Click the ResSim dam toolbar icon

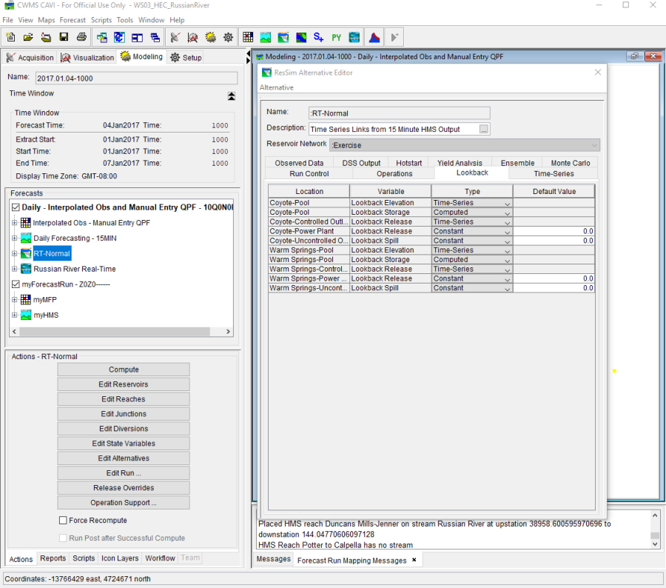coord(283,38)
